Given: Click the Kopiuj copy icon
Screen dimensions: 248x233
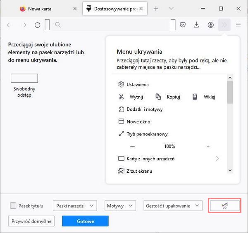Looking at the screenshot, I should point(158,97).
